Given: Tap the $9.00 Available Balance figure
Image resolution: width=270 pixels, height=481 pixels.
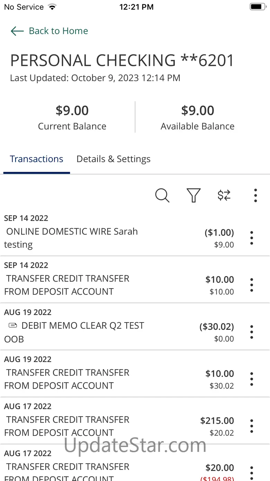Looking at the screenshot, I should 197,111.
